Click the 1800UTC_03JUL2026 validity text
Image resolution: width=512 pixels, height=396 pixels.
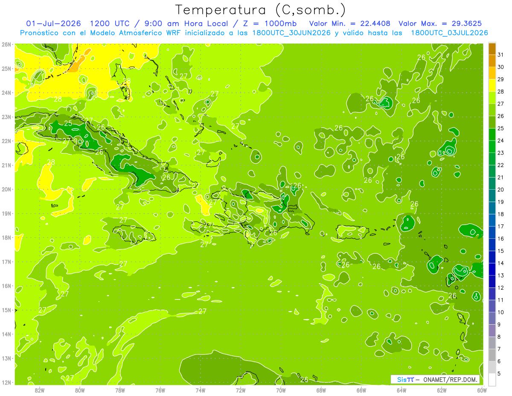(x=449, y=33)
